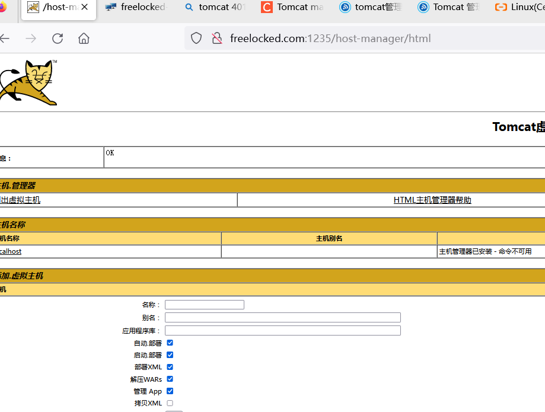This screenshot has width=545, height=412.
Task: Open the browser home page icon
Action: point(84,38)
